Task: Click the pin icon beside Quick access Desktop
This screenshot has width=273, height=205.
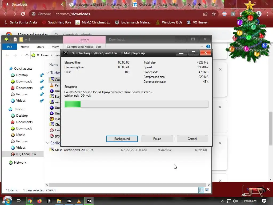Action: coord(42,75)
